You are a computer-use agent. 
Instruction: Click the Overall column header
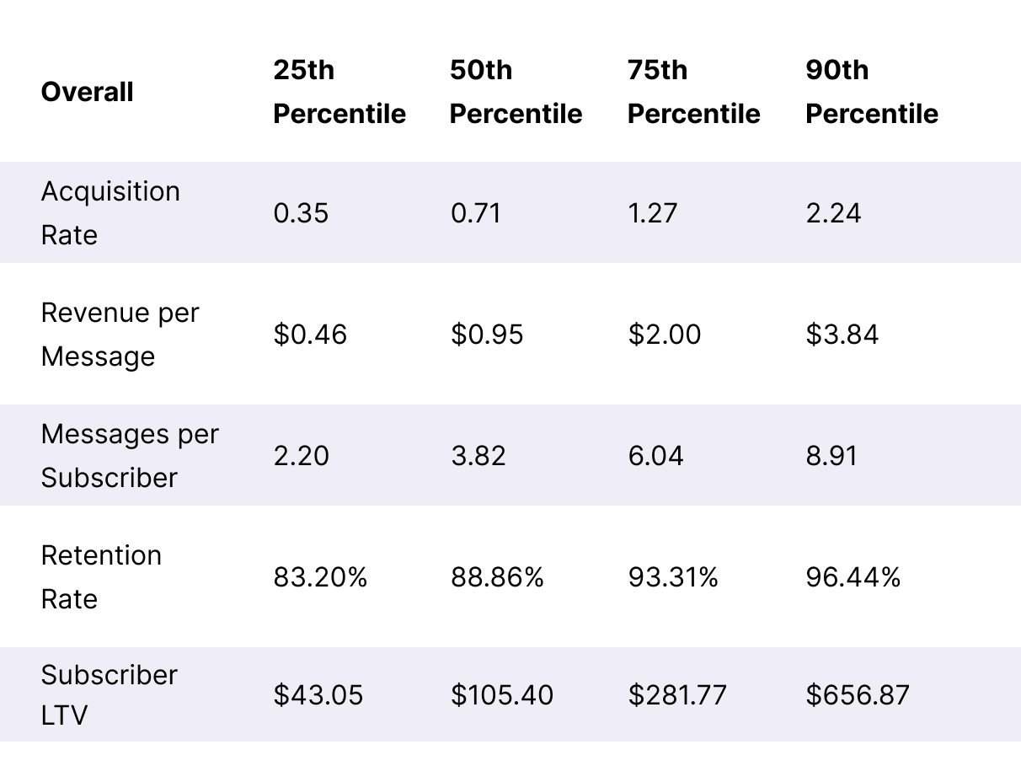tap(87, 92)
